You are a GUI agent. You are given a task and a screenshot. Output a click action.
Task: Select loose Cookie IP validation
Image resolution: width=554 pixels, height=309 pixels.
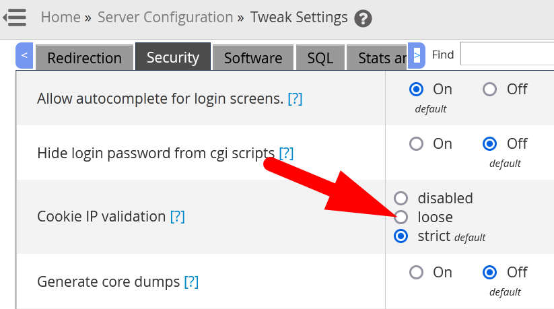pyautogui.click(x=401, y=217)
